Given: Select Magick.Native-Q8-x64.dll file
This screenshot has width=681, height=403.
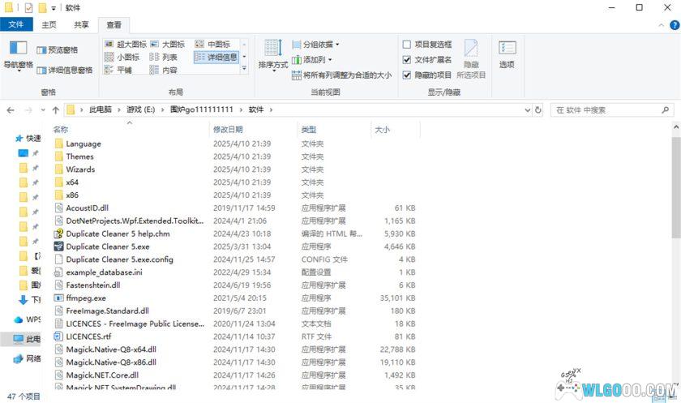Looking at the screenshot, I should [111, 349].
